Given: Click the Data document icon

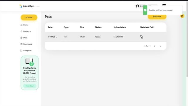Looking at the screenshot, I should point(21,38).
